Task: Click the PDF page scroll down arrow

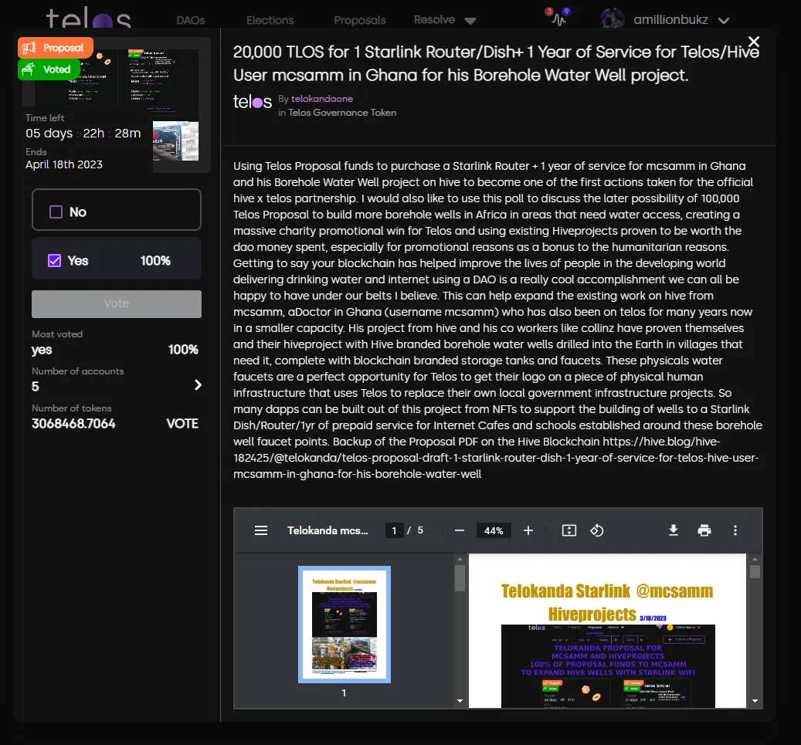Action: tap(755, 701)
